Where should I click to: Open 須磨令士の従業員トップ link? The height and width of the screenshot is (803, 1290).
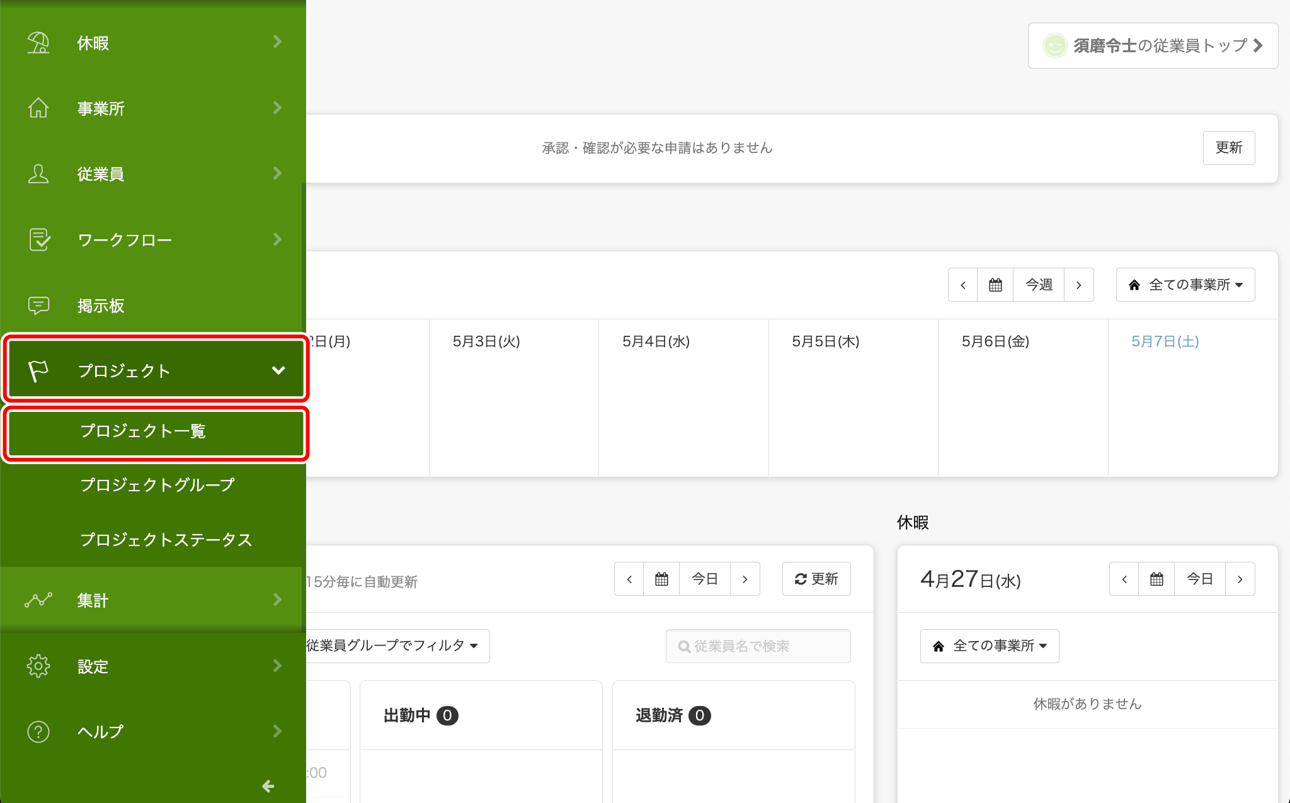[1153, 45]
